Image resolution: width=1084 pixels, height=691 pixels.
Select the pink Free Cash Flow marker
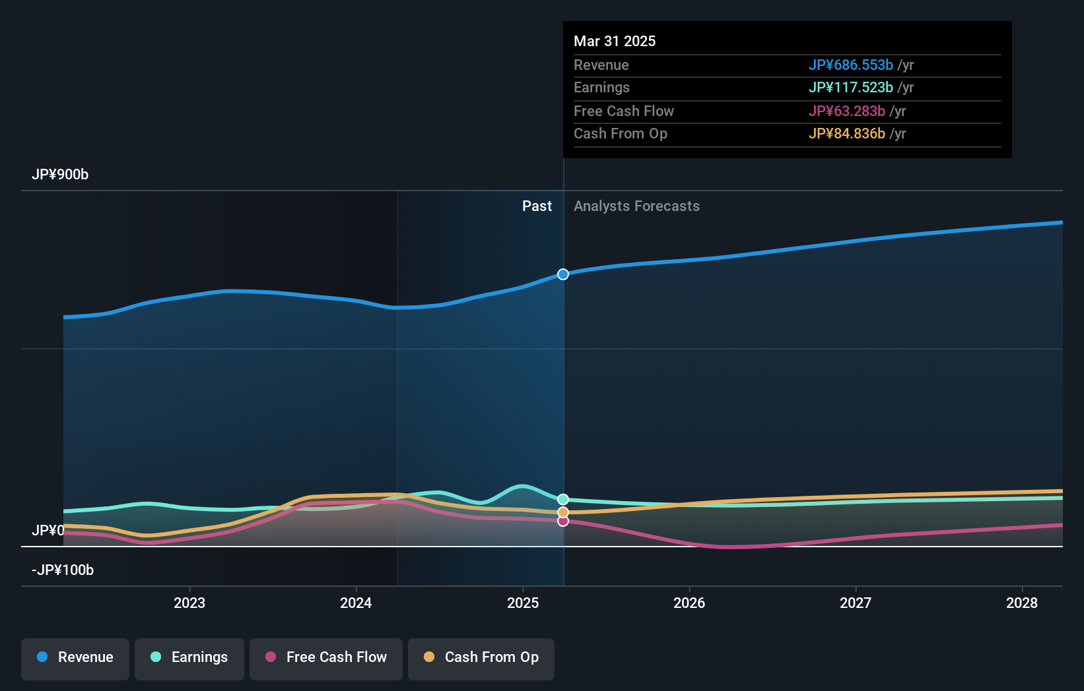(x=562, y=522)
